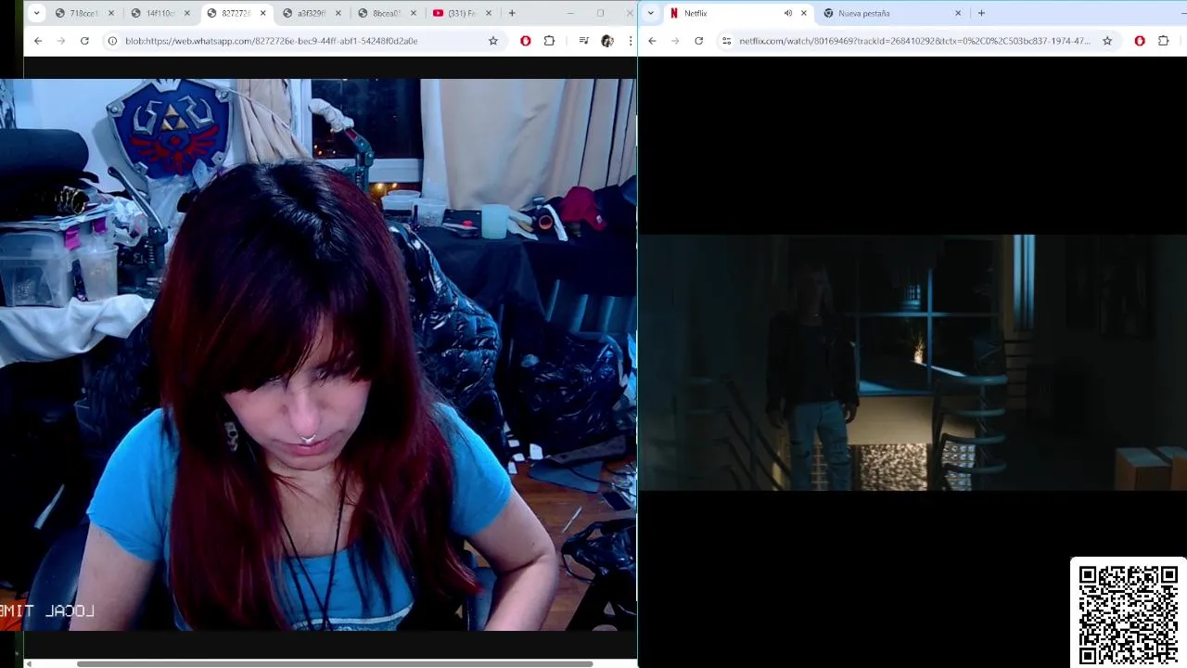Viewport: 1187px width, 668px height.
Task: Close the a3f329 tab
Action: coord(338,13)
